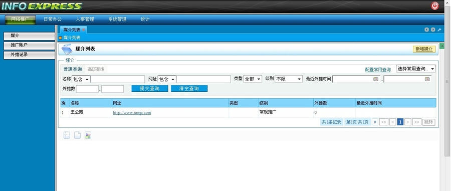Open the 级别 不限 dropdown
The height and width of the screenshot is (191, 451).
coord(289,79)
